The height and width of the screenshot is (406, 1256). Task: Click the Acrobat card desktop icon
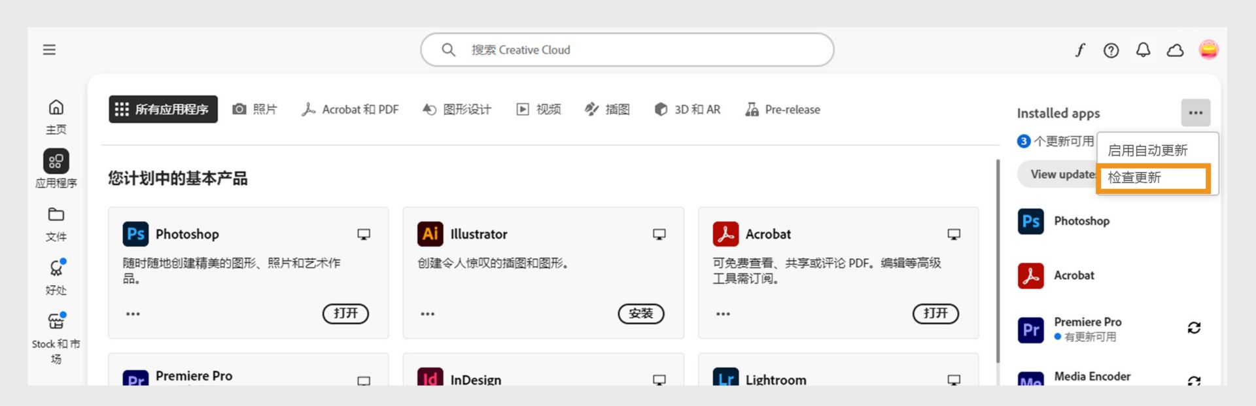pos(954,234)
